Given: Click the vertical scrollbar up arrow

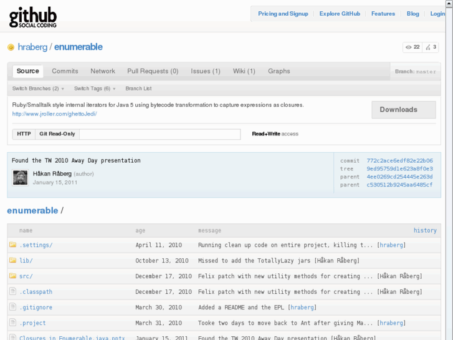Looking at the screenshot, I should [449, 3].
